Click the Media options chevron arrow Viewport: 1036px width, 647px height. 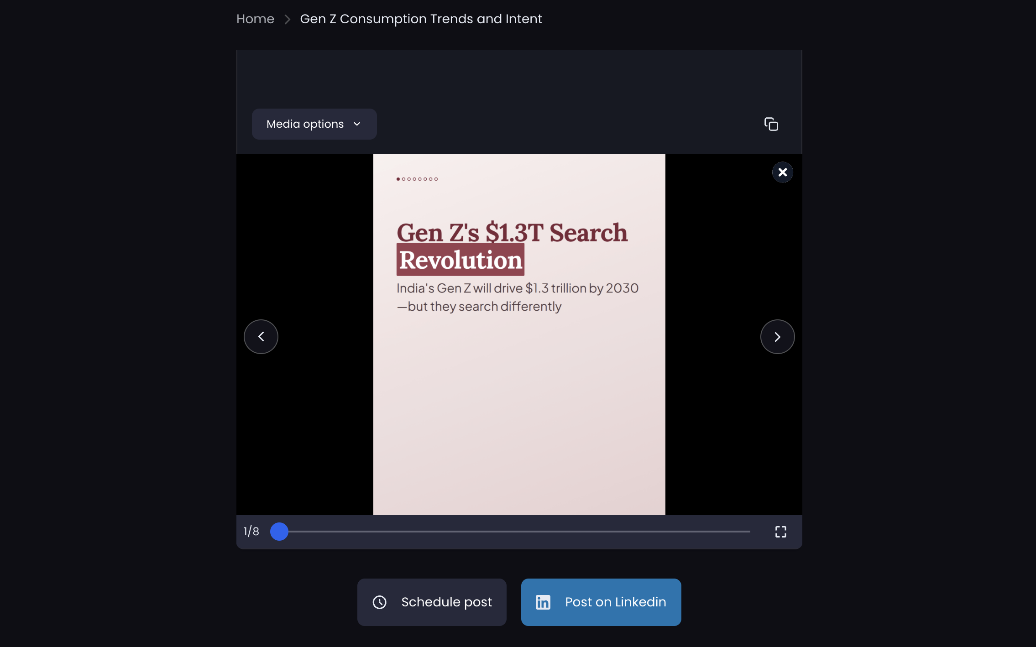[x=357, y=124]
